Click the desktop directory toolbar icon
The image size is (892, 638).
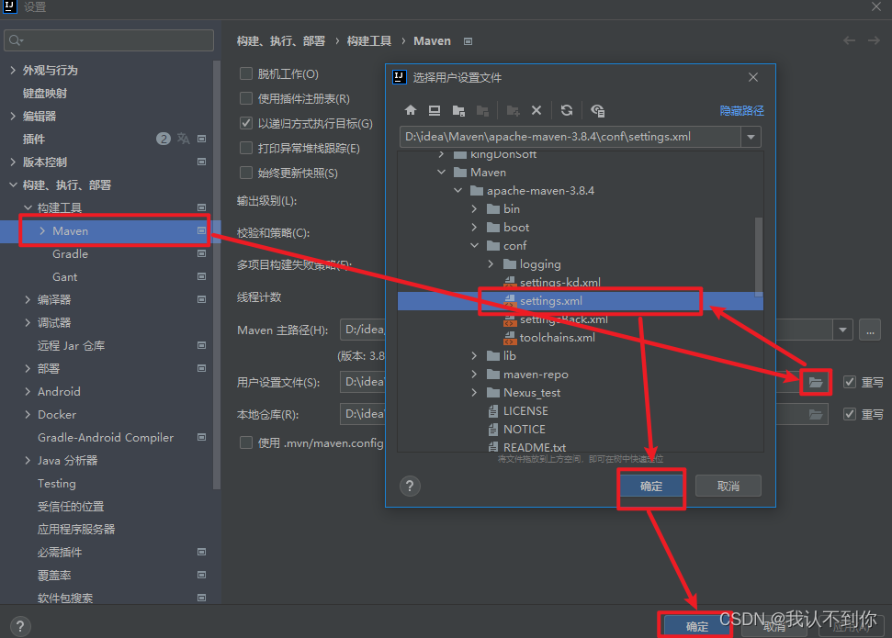[435, 110]
